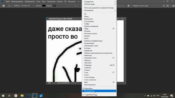Image resolution: width=175 pixels, height=98 pixels.
Task: Click the network tray icon
Action: [x=151, y=96]
